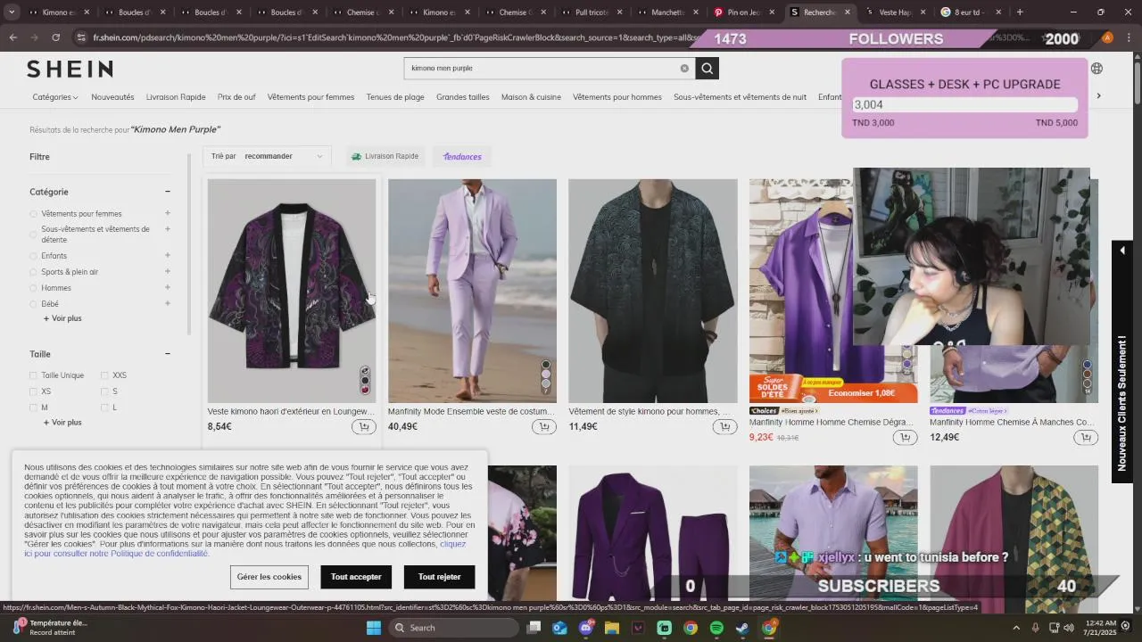This screenshot has height=642, width=1142.
Task: Add the 9,23€ Manfinity shirt to cart
Action: [x=906, y=438]
